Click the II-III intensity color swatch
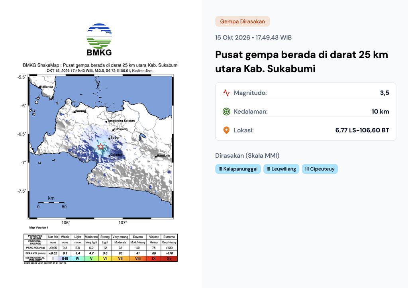Viewport: 408px width, 288px height. click(65, 259)
